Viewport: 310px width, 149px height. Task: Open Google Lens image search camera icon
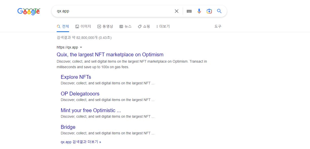click(209, 11)
